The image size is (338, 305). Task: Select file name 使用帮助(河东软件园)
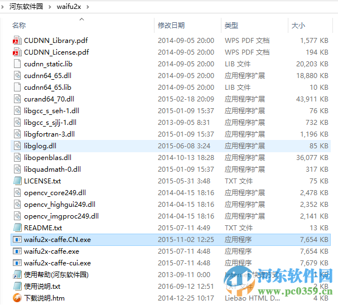click(56, 275)
